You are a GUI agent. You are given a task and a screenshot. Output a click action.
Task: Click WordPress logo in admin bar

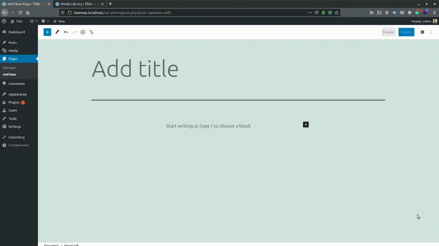[4, 21]
